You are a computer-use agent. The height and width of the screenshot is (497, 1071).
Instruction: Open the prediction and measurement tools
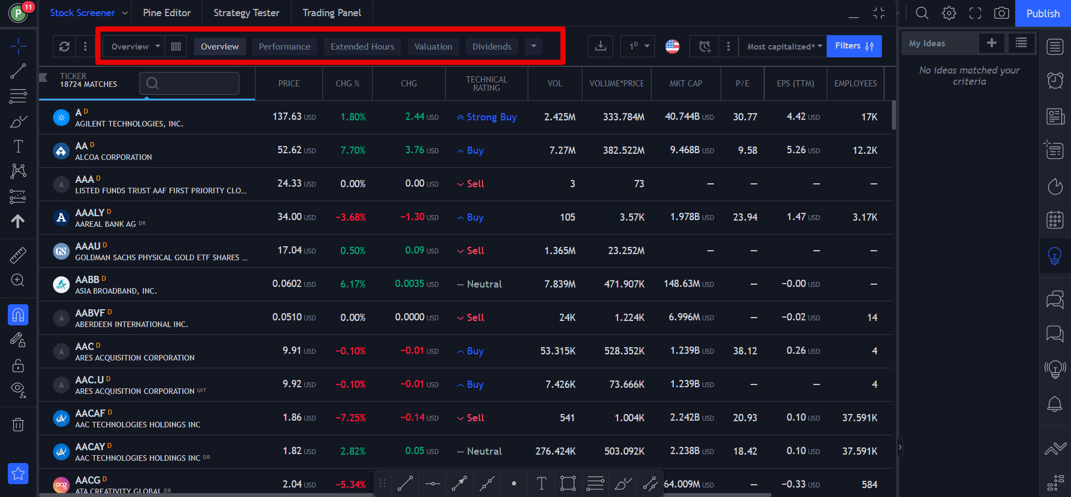coord(18,196)
